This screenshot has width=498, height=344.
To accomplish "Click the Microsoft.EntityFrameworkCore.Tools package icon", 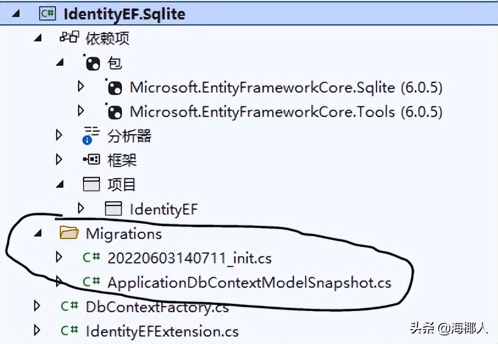I will click(x=114, y=112).
